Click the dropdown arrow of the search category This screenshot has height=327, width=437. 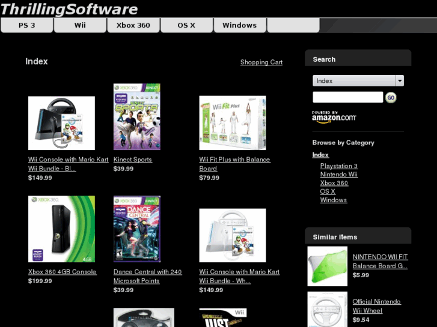(x=400, y=81)
